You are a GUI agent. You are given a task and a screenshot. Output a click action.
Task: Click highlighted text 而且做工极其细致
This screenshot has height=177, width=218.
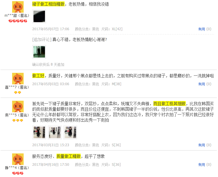(x=170, y=104)
